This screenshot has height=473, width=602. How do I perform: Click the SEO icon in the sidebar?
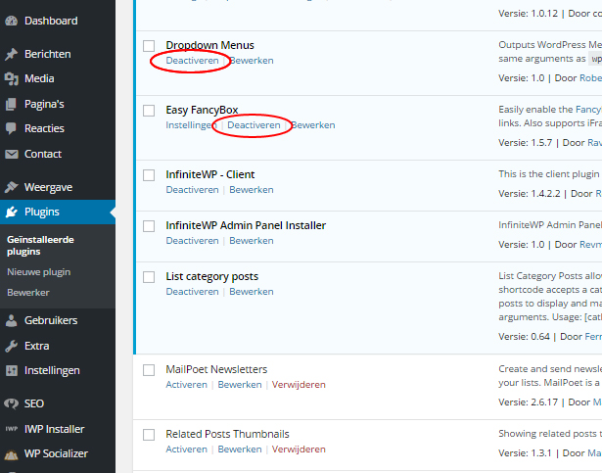click(x=12, y=403)
